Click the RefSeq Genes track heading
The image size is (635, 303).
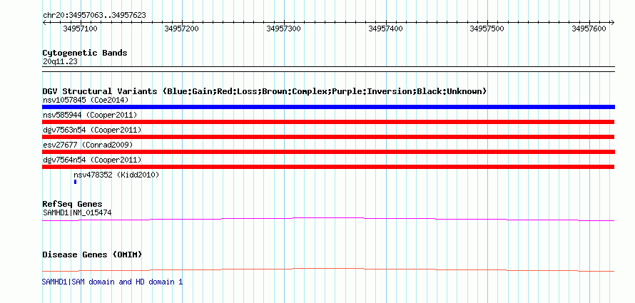point(73,204)
